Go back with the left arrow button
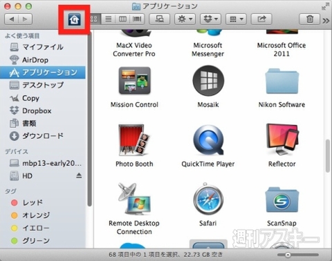This screenshot has width=332, height=261. [x=12, y=19]
